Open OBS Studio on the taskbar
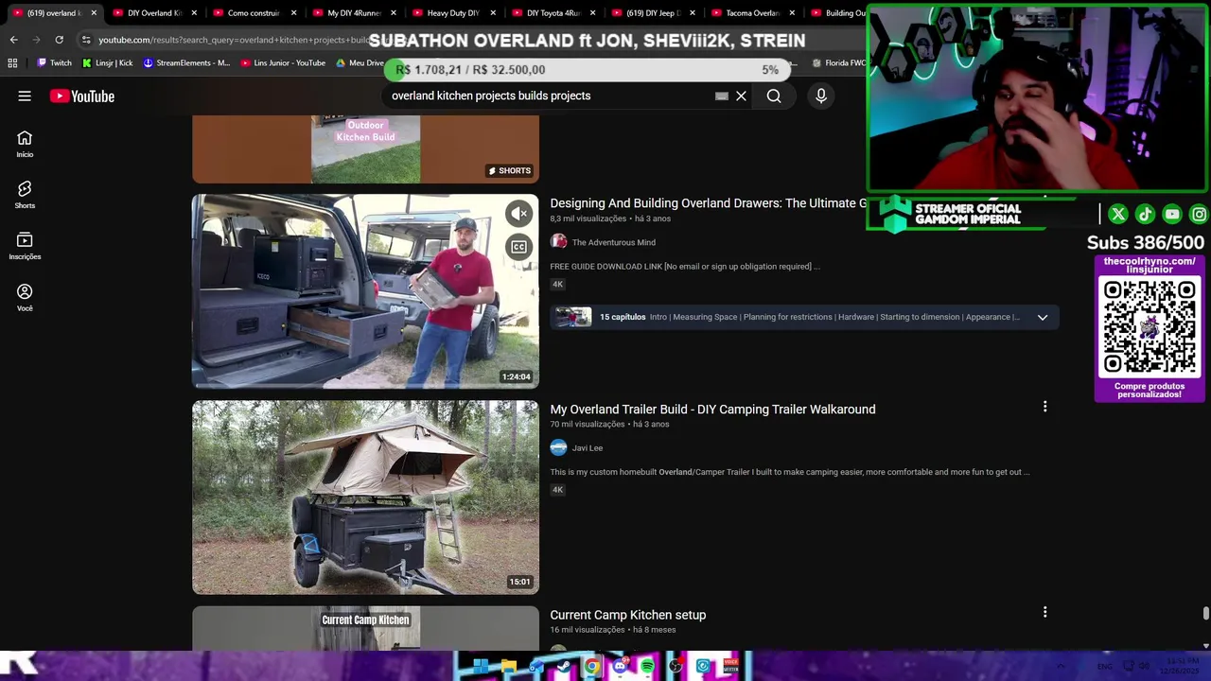The width and height of the screenshot is (1211, 681). tap(676, 666)
